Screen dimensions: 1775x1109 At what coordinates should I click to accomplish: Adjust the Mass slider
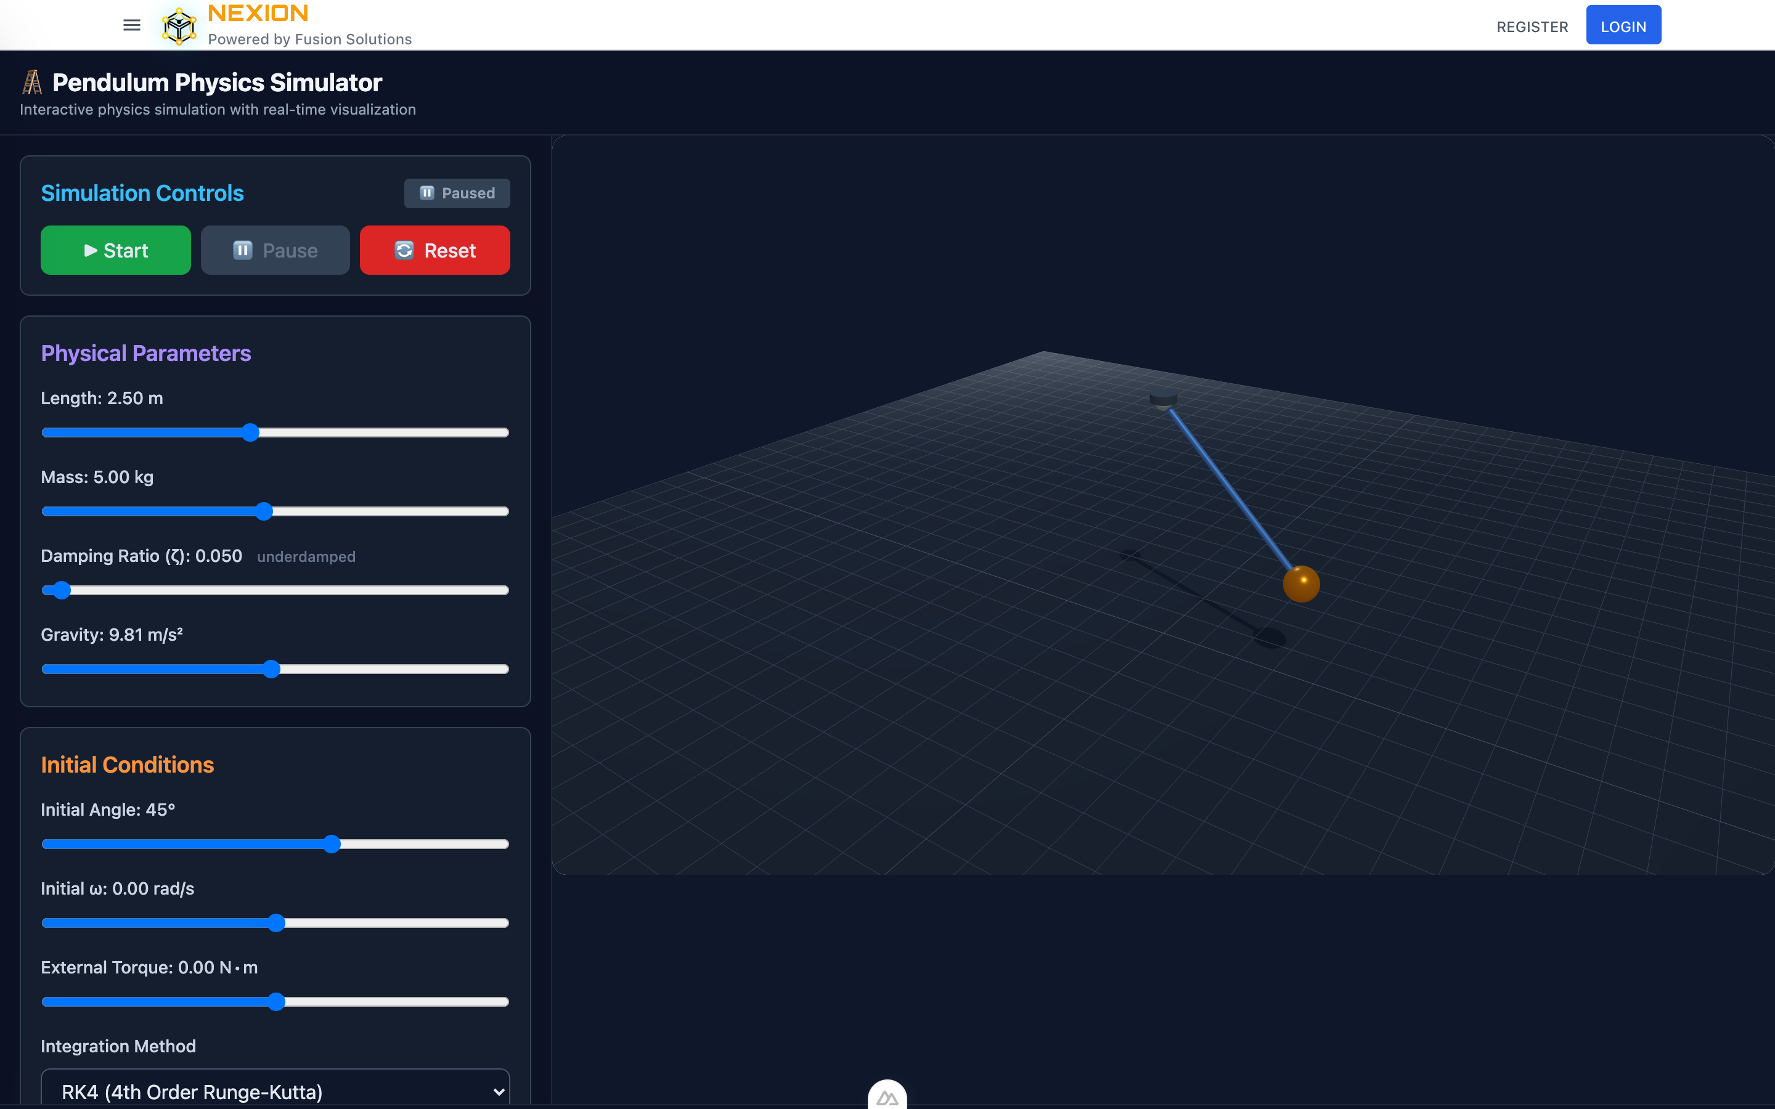click(x=275, y=511)
